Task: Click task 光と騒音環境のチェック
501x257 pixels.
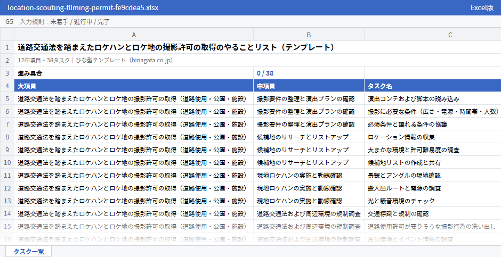Action: pyautogui.click(x=401, y=201)
